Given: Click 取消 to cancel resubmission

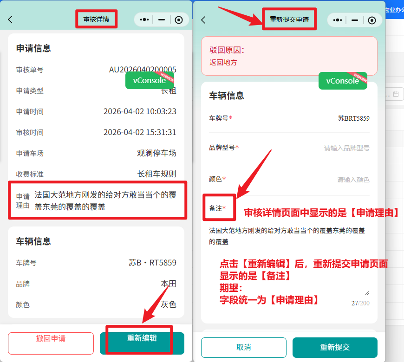Looking at the screenshot, I should point(243,347).
